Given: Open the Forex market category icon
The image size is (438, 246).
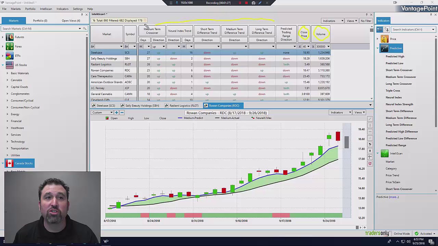Looking at the screenshot, I should (10, 46).
